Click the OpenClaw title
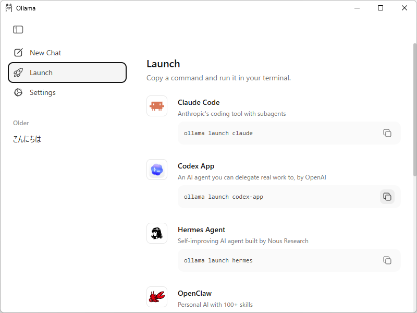Viewport: 417px width, 313px height. (194, 293)
